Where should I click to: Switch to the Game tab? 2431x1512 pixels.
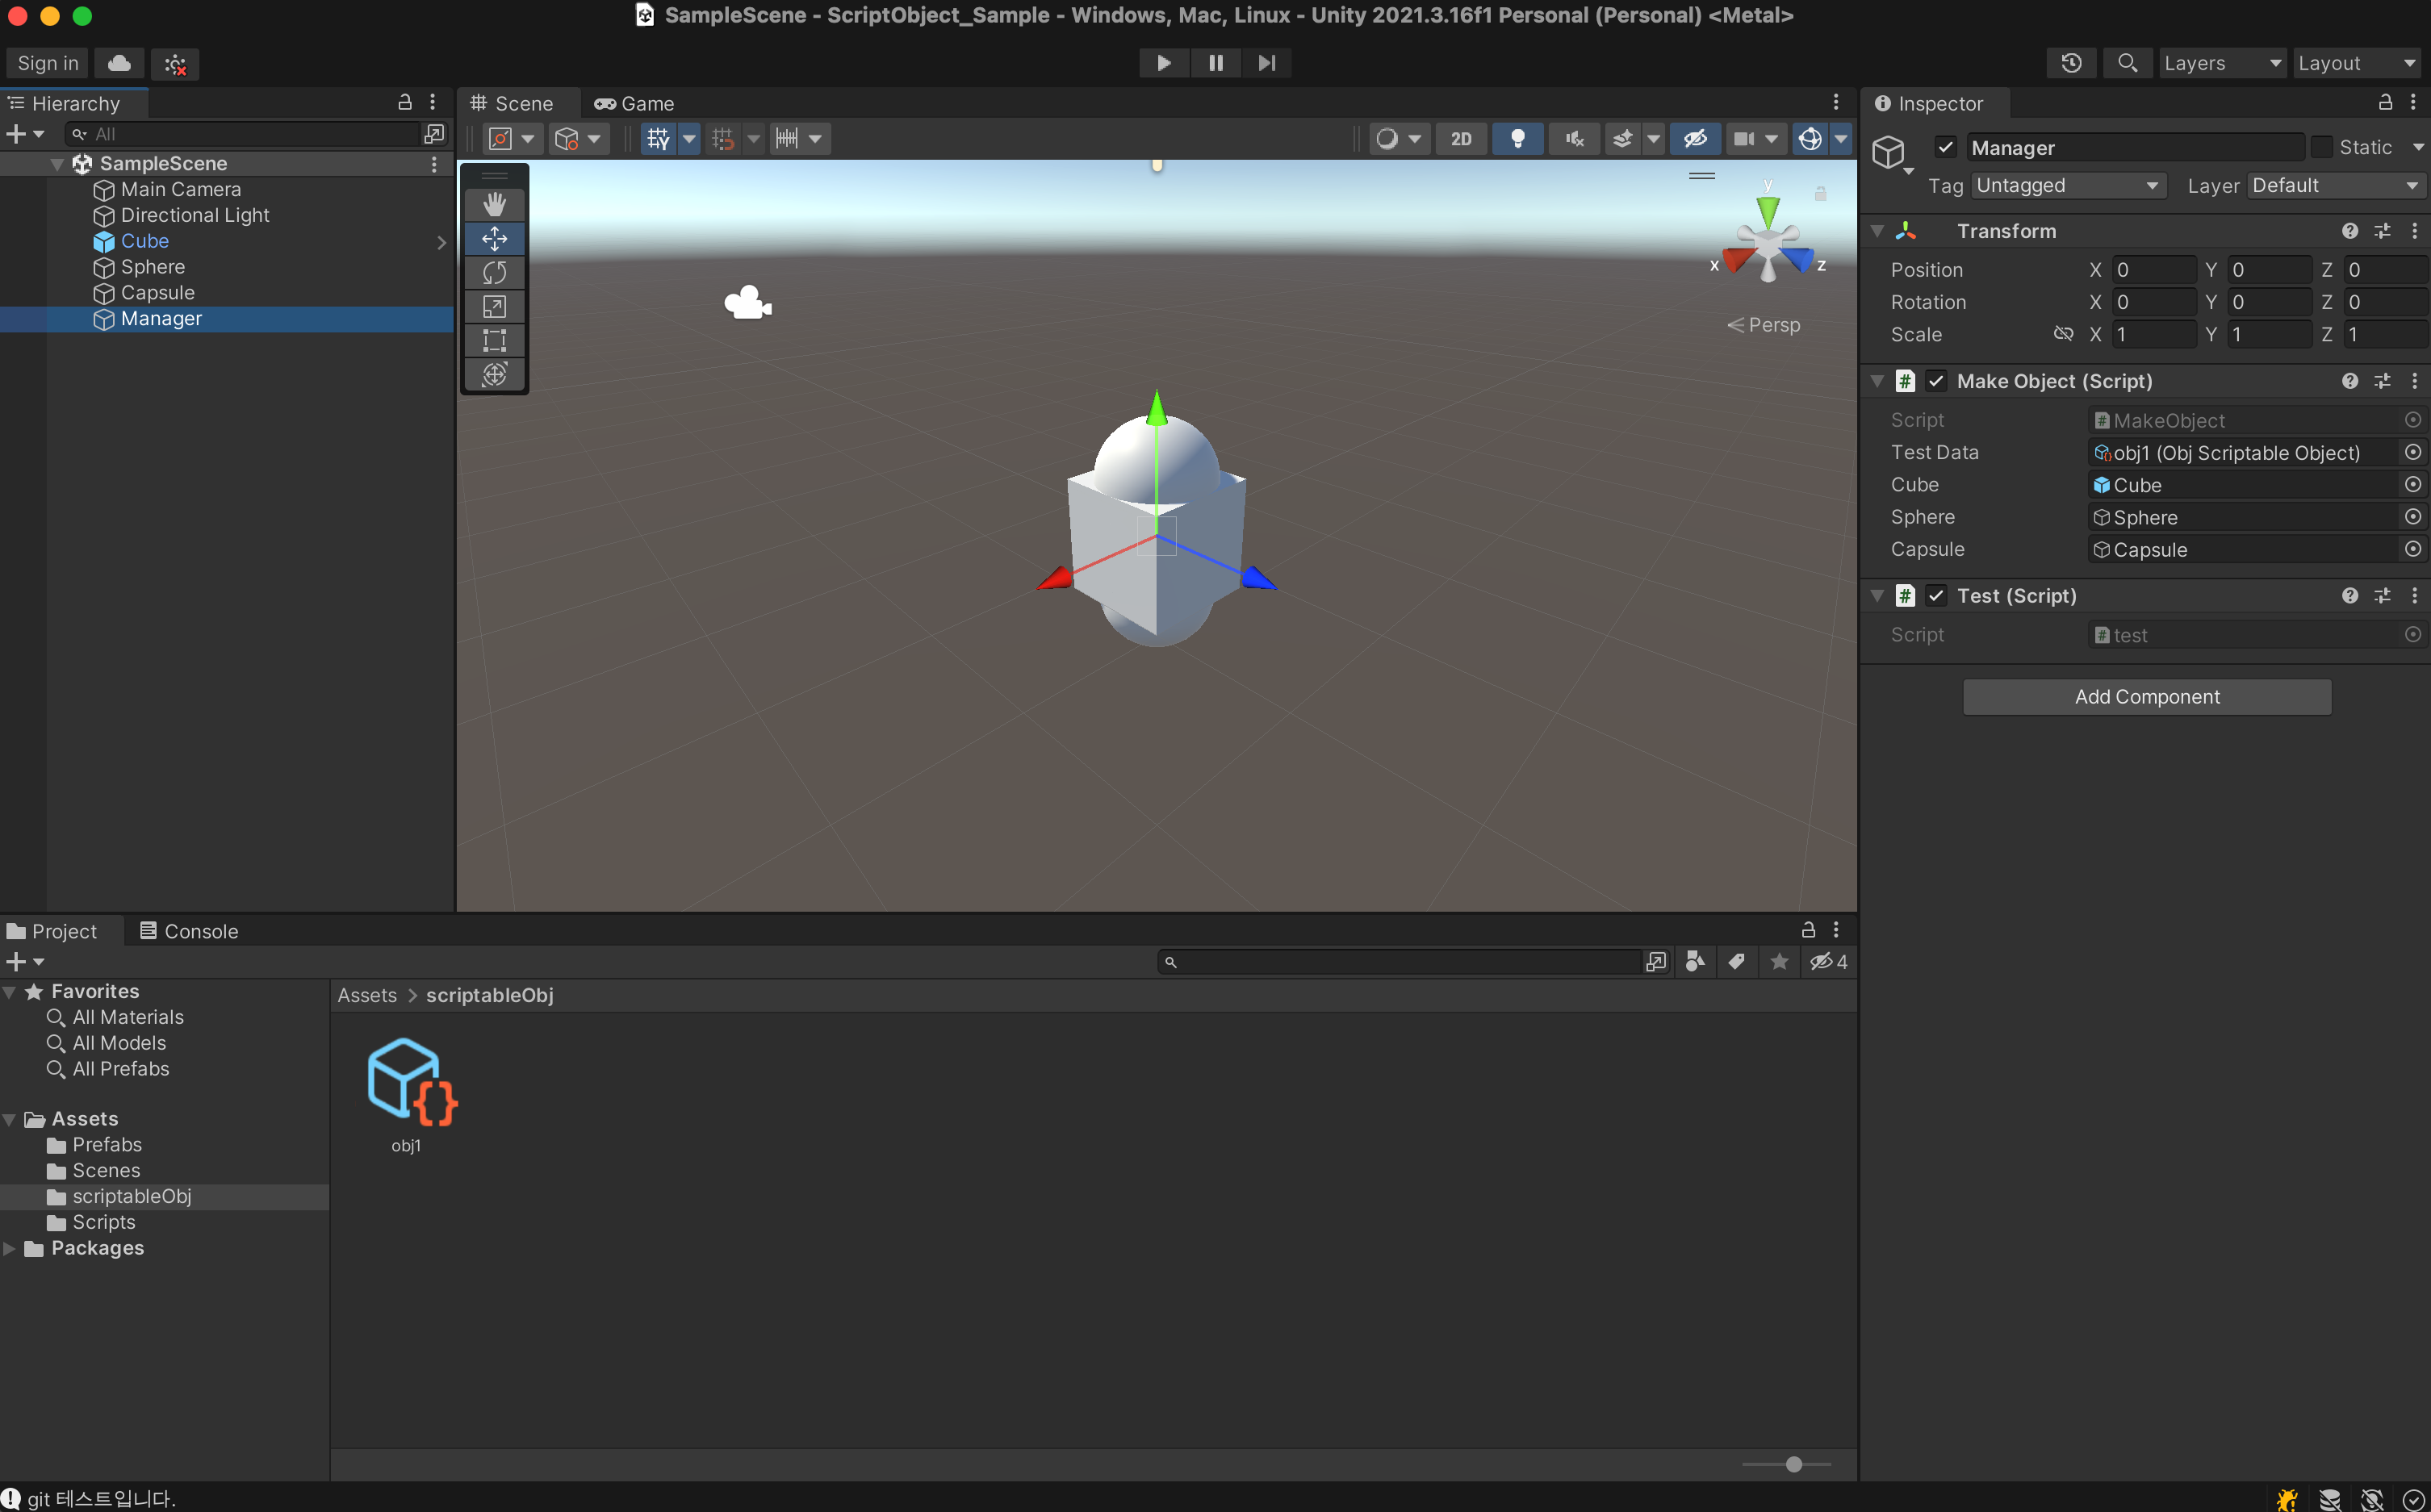(x=634, y=103)
